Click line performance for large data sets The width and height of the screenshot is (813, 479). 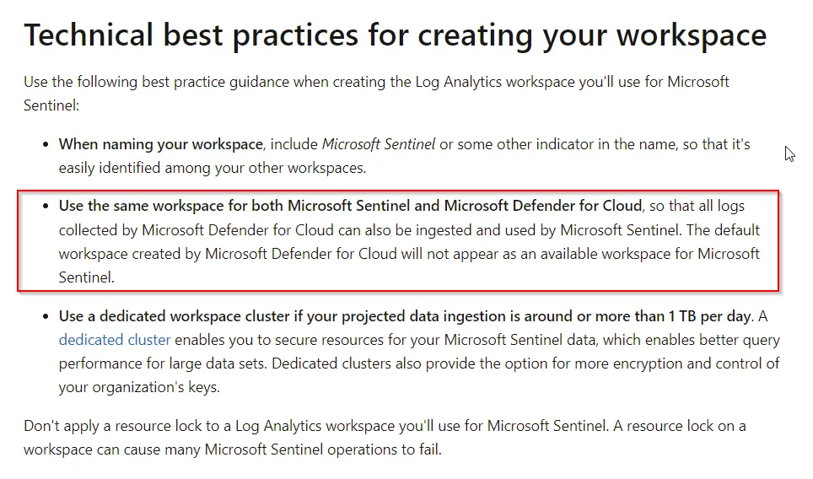pyautogui.click(x=419, y=363)
